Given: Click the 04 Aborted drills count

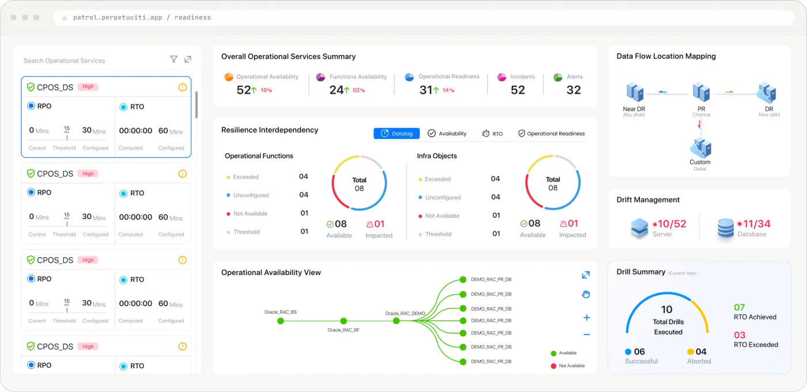Looking at the screenshot, I should (701, 352).
